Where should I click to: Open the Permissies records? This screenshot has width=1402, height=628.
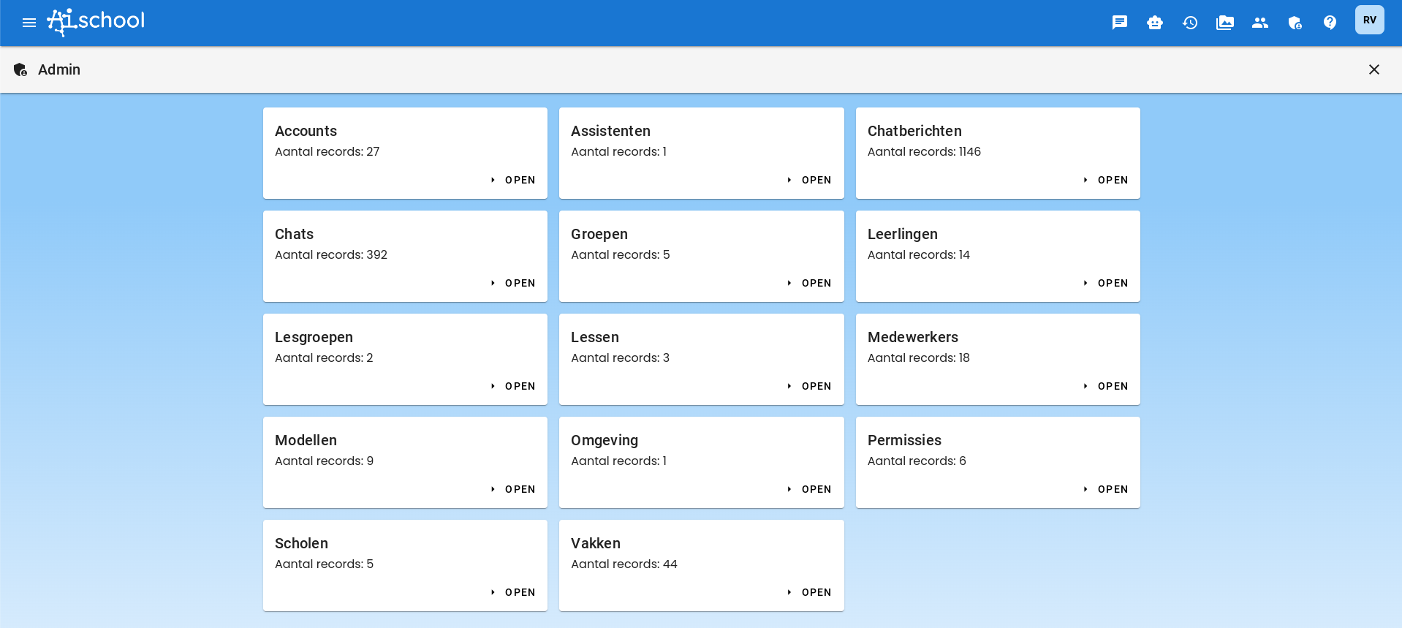pyautogui.click(x=1106, y=489)
